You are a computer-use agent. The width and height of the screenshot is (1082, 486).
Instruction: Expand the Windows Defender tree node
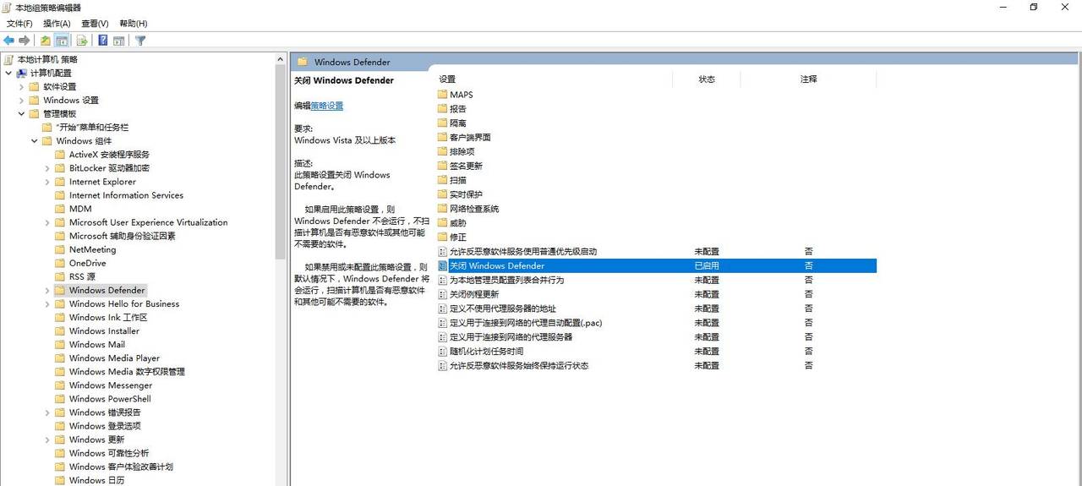tap(47, 291)
